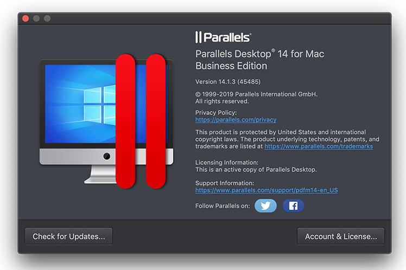Open the pdfm14-en_US support link
This screenshot has width=406, height=270.
pos(267,190)
